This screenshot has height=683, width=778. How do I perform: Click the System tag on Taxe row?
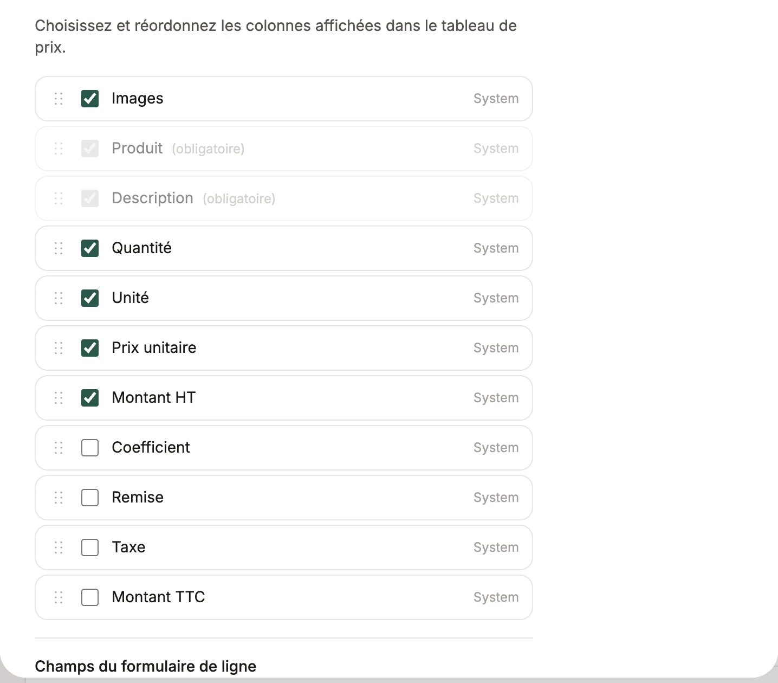coord(496,547)
